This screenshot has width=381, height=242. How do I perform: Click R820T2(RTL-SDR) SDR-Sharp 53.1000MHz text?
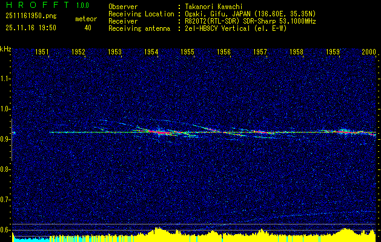tap(250, 21)
